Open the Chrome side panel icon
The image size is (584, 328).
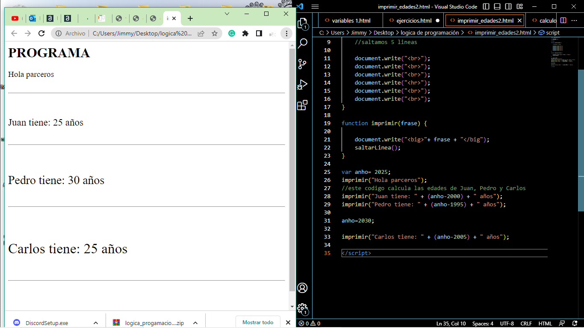pos(259,33)
